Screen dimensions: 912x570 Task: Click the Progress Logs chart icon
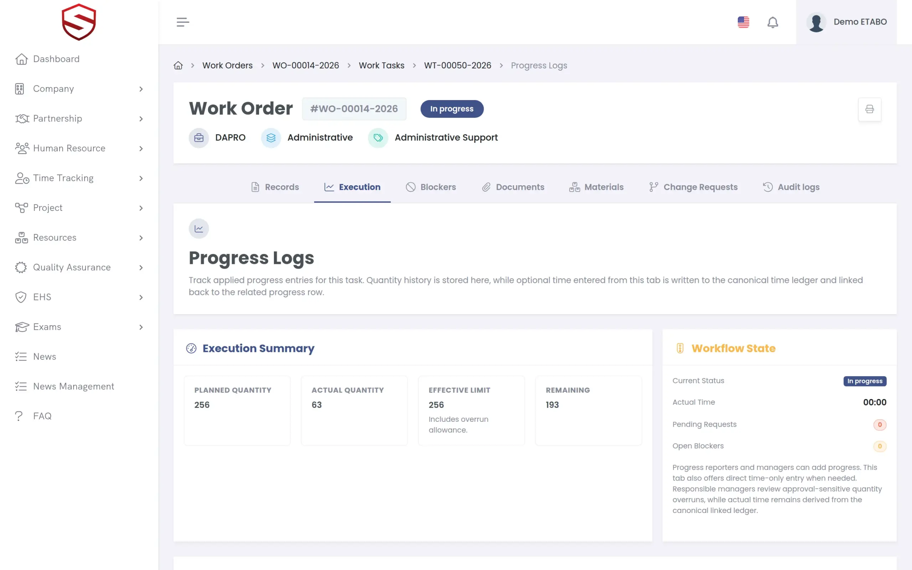point(198,228)
